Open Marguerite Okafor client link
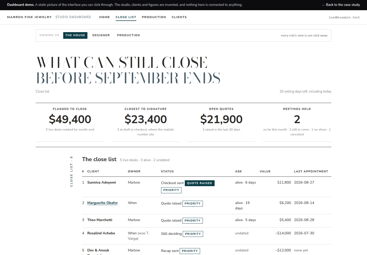Viewport: 367px width, 255px height. pos(102,203)
